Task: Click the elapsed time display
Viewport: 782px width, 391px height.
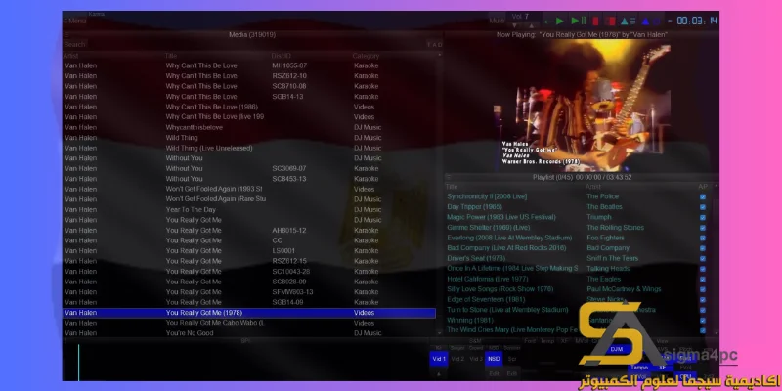Action: [x=697, y=21]
